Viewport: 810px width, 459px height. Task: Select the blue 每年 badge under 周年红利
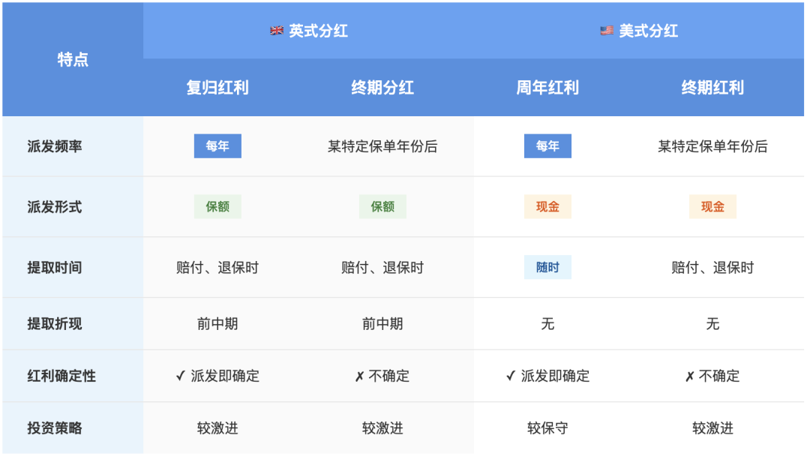click(547, 146)
